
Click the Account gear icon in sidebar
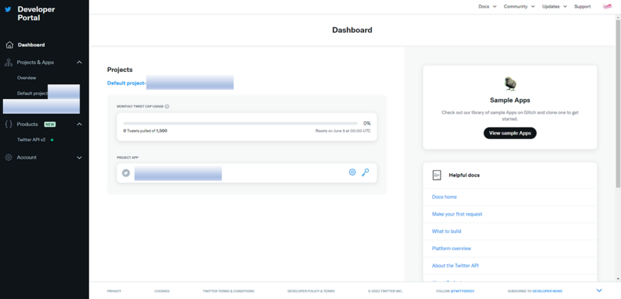(x=8, y=157)
